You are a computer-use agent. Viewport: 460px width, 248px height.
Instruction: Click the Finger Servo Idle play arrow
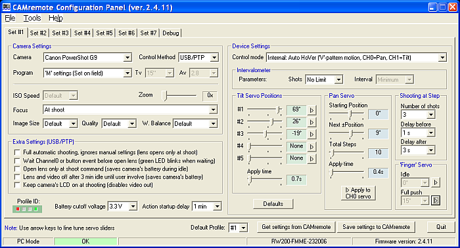click(x=436, y=182)
